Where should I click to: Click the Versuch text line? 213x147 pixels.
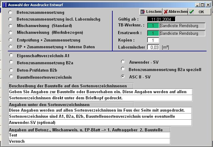pyautogui.click(x=89, y=141)
